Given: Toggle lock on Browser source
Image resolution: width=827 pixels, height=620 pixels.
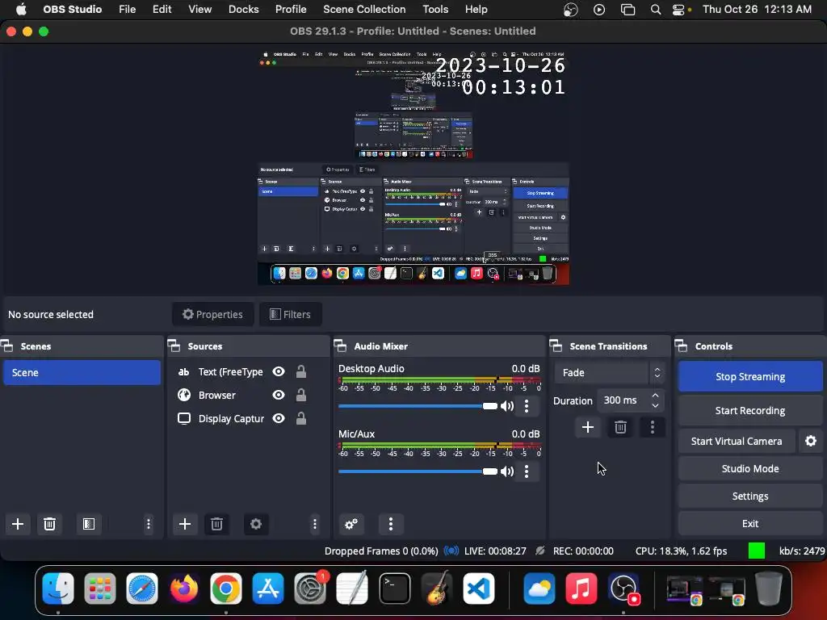Looking at the screenshot, I should click(x=301, y=395).
